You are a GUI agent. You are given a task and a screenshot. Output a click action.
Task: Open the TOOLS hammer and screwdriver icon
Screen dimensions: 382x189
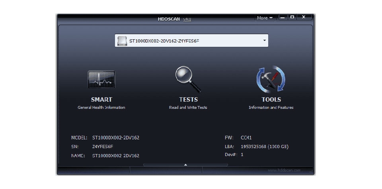pos(271,79)
